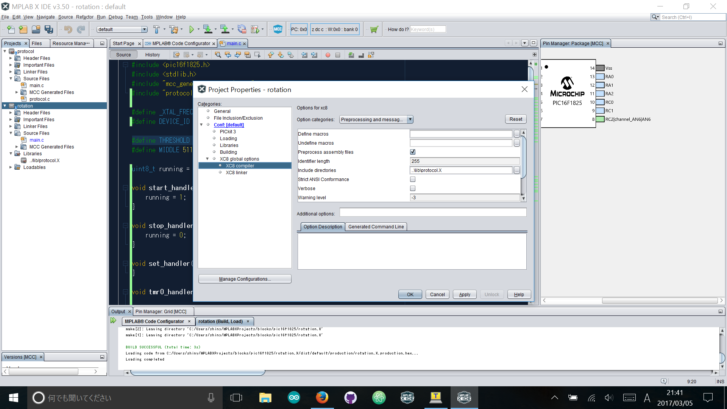This screenshot has height=409, width=727.
Task: Shift line left in editor toolbar
Action: pos(304,55)
